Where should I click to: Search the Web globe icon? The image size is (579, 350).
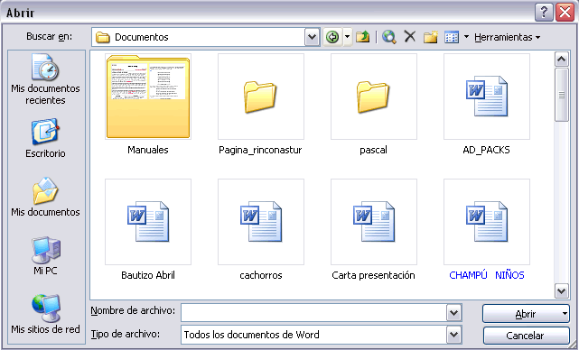388,37
